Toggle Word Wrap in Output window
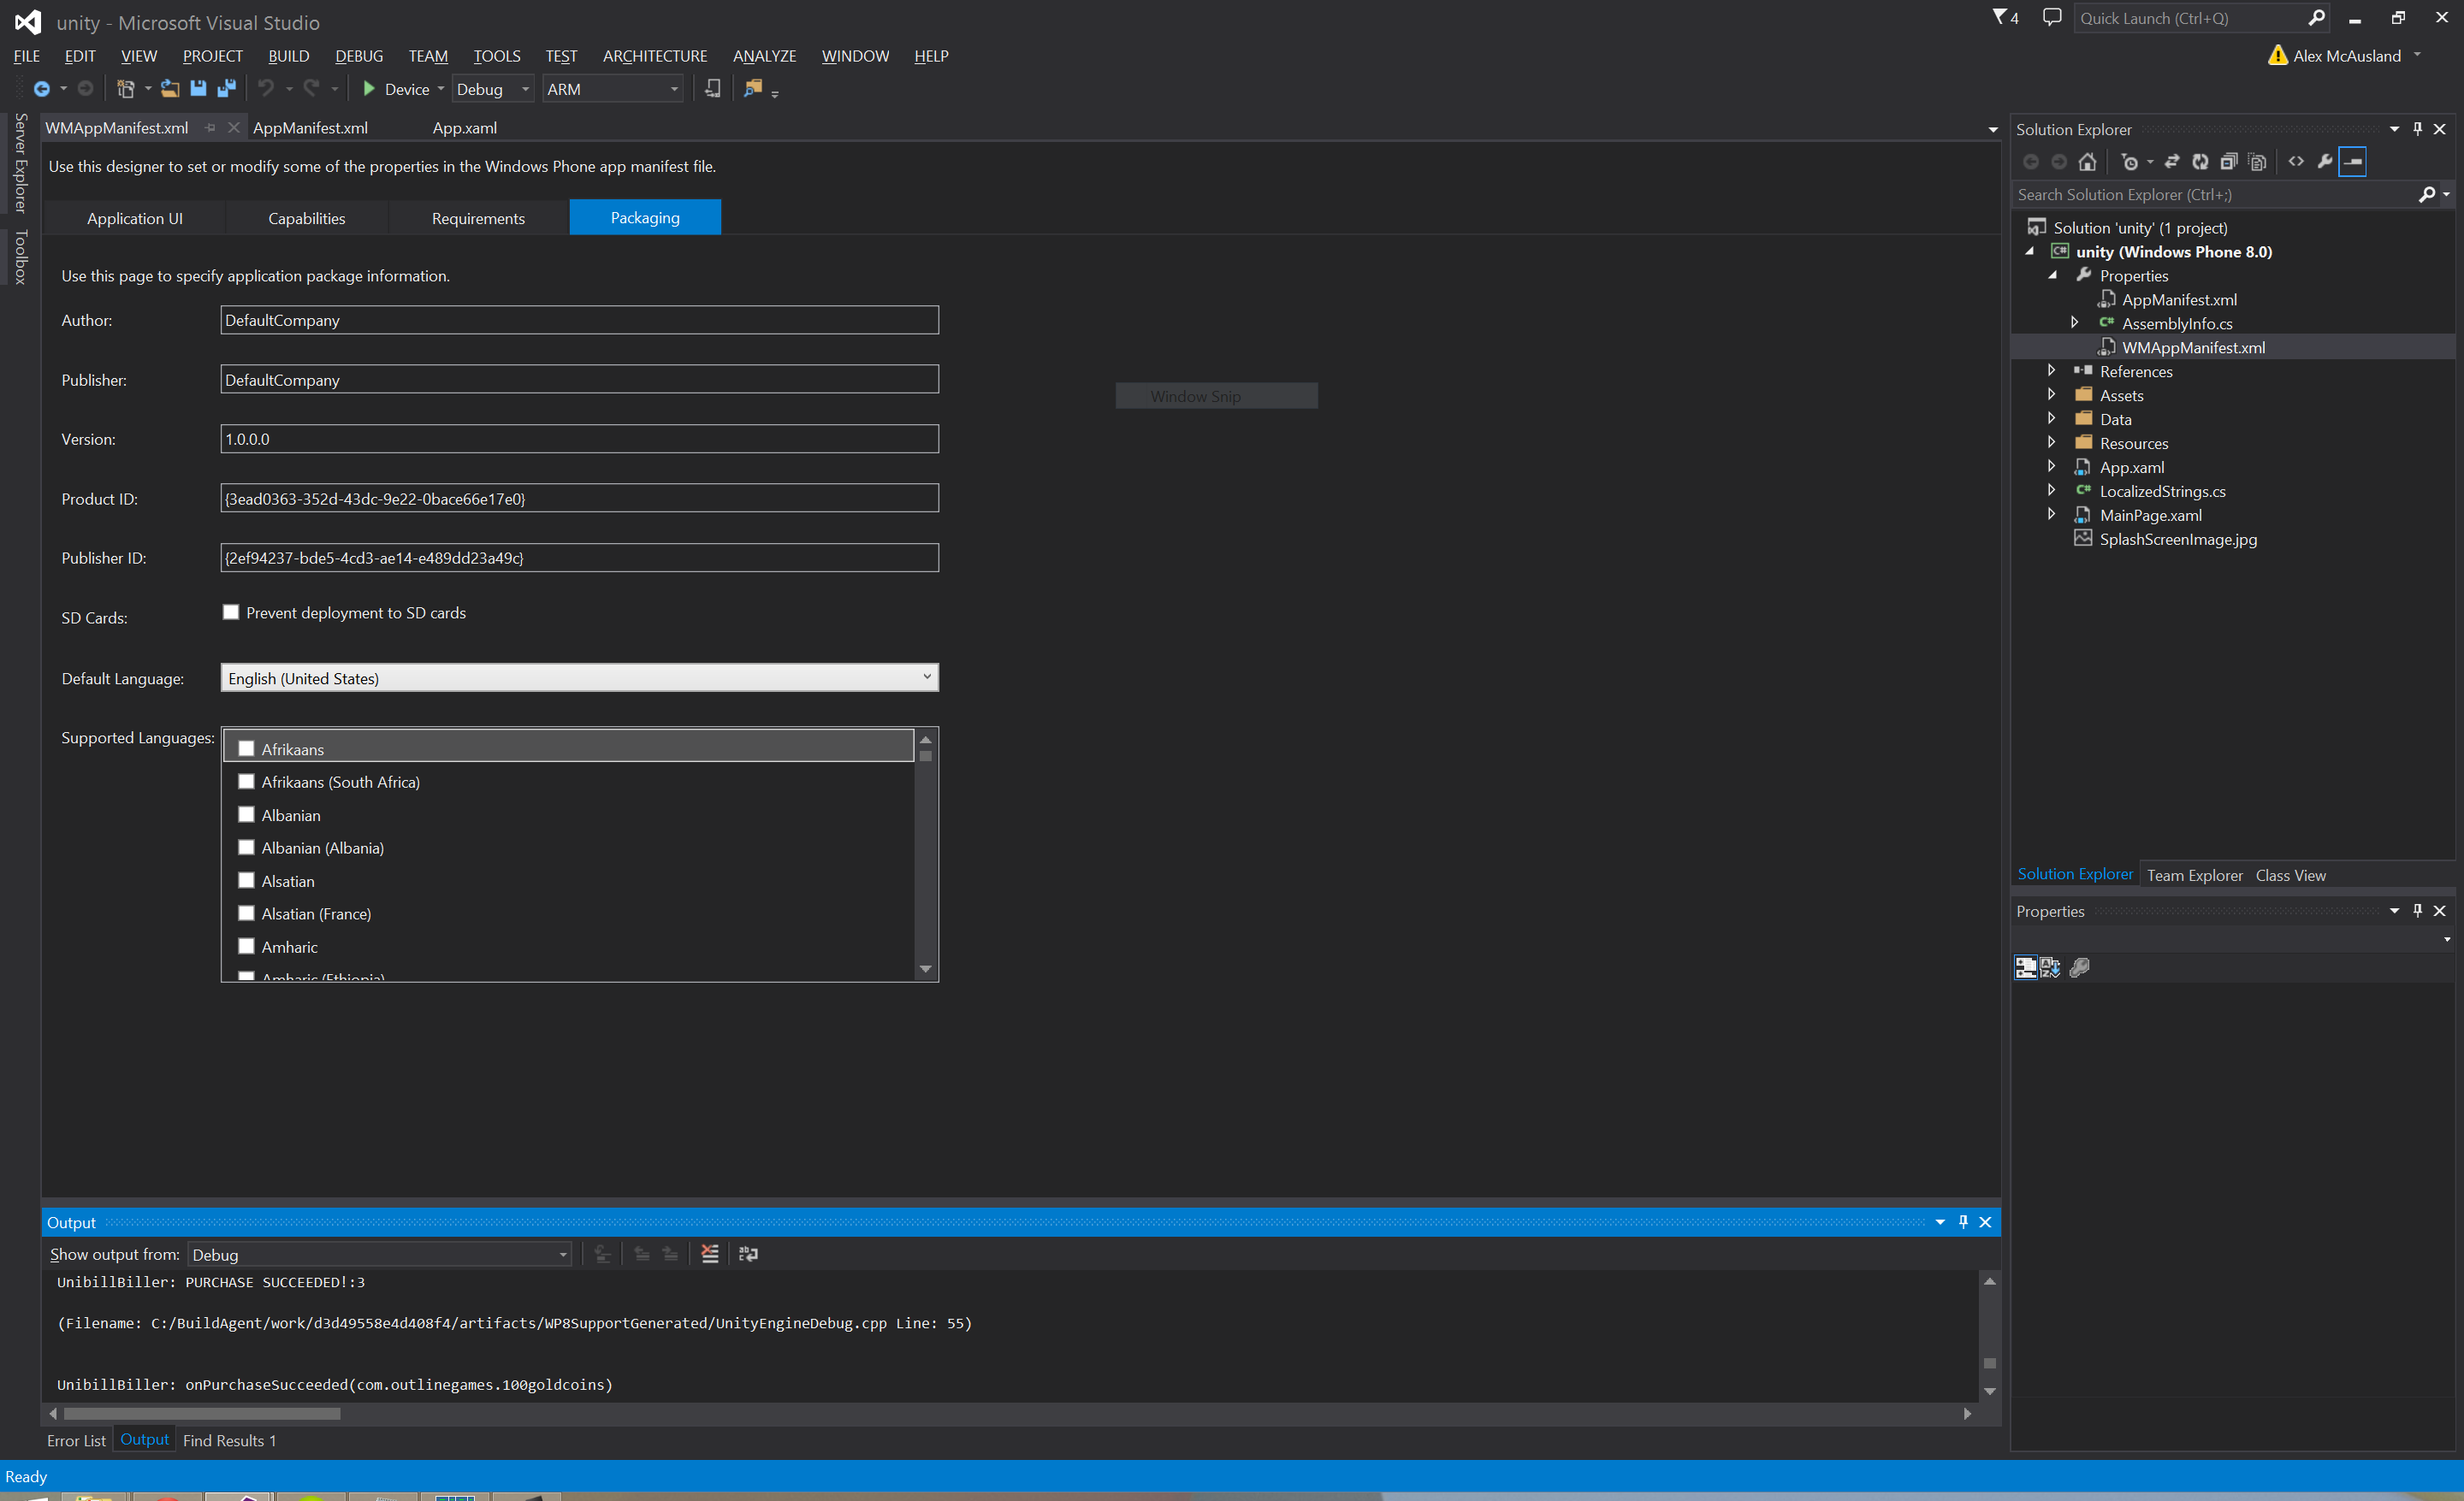Viewport: 2464px width, 1501px height. click(748, 1254)
